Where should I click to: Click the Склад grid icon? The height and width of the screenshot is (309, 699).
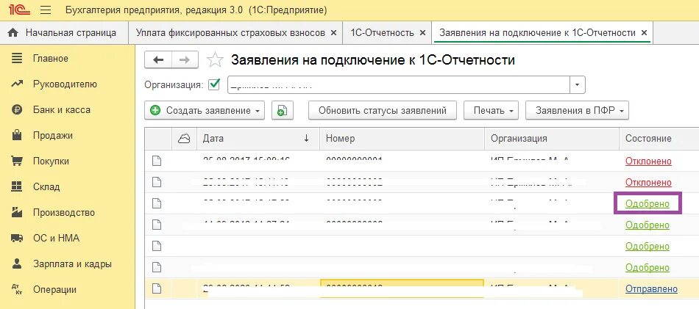point(17,186)
